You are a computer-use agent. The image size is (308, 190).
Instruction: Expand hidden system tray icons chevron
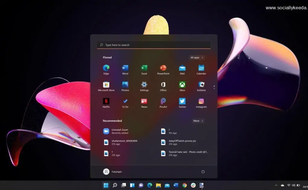pos(276,185)
